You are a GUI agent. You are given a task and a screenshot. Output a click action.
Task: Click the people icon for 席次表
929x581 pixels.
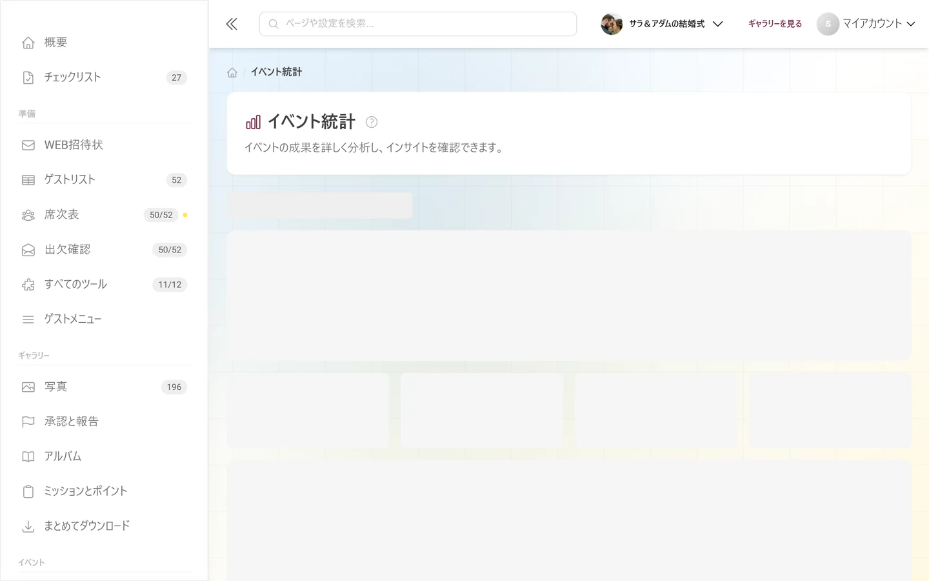click(28, 215)
